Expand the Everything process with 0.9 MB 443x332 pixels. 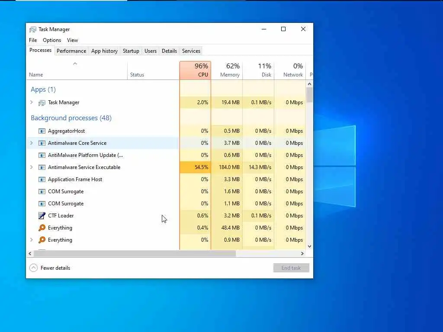[x=32, y=240]
